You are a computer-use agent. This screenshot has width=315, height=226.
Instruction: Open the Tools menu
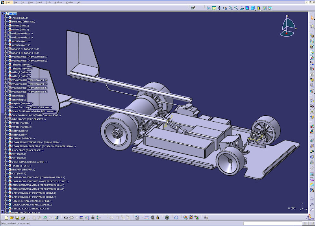click(48, 2)
